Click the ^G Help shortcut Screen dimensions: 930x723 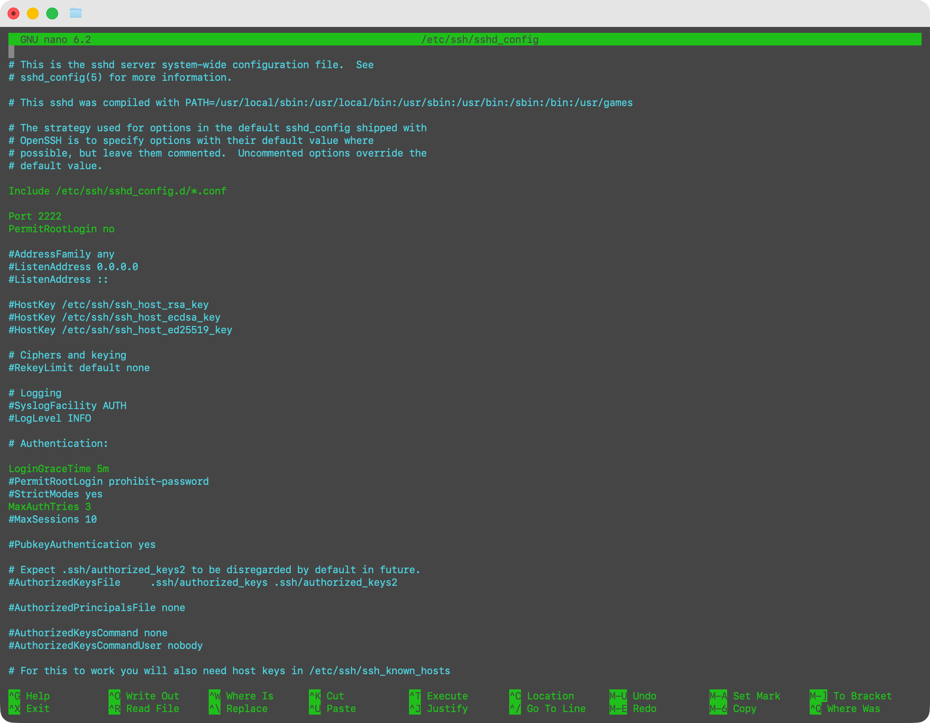point(29,696)
